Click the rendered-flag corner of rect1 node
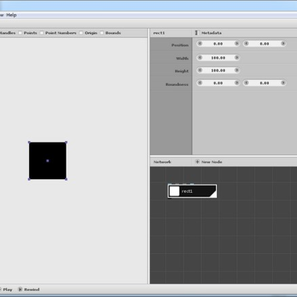297x297 pixels. 214,195
